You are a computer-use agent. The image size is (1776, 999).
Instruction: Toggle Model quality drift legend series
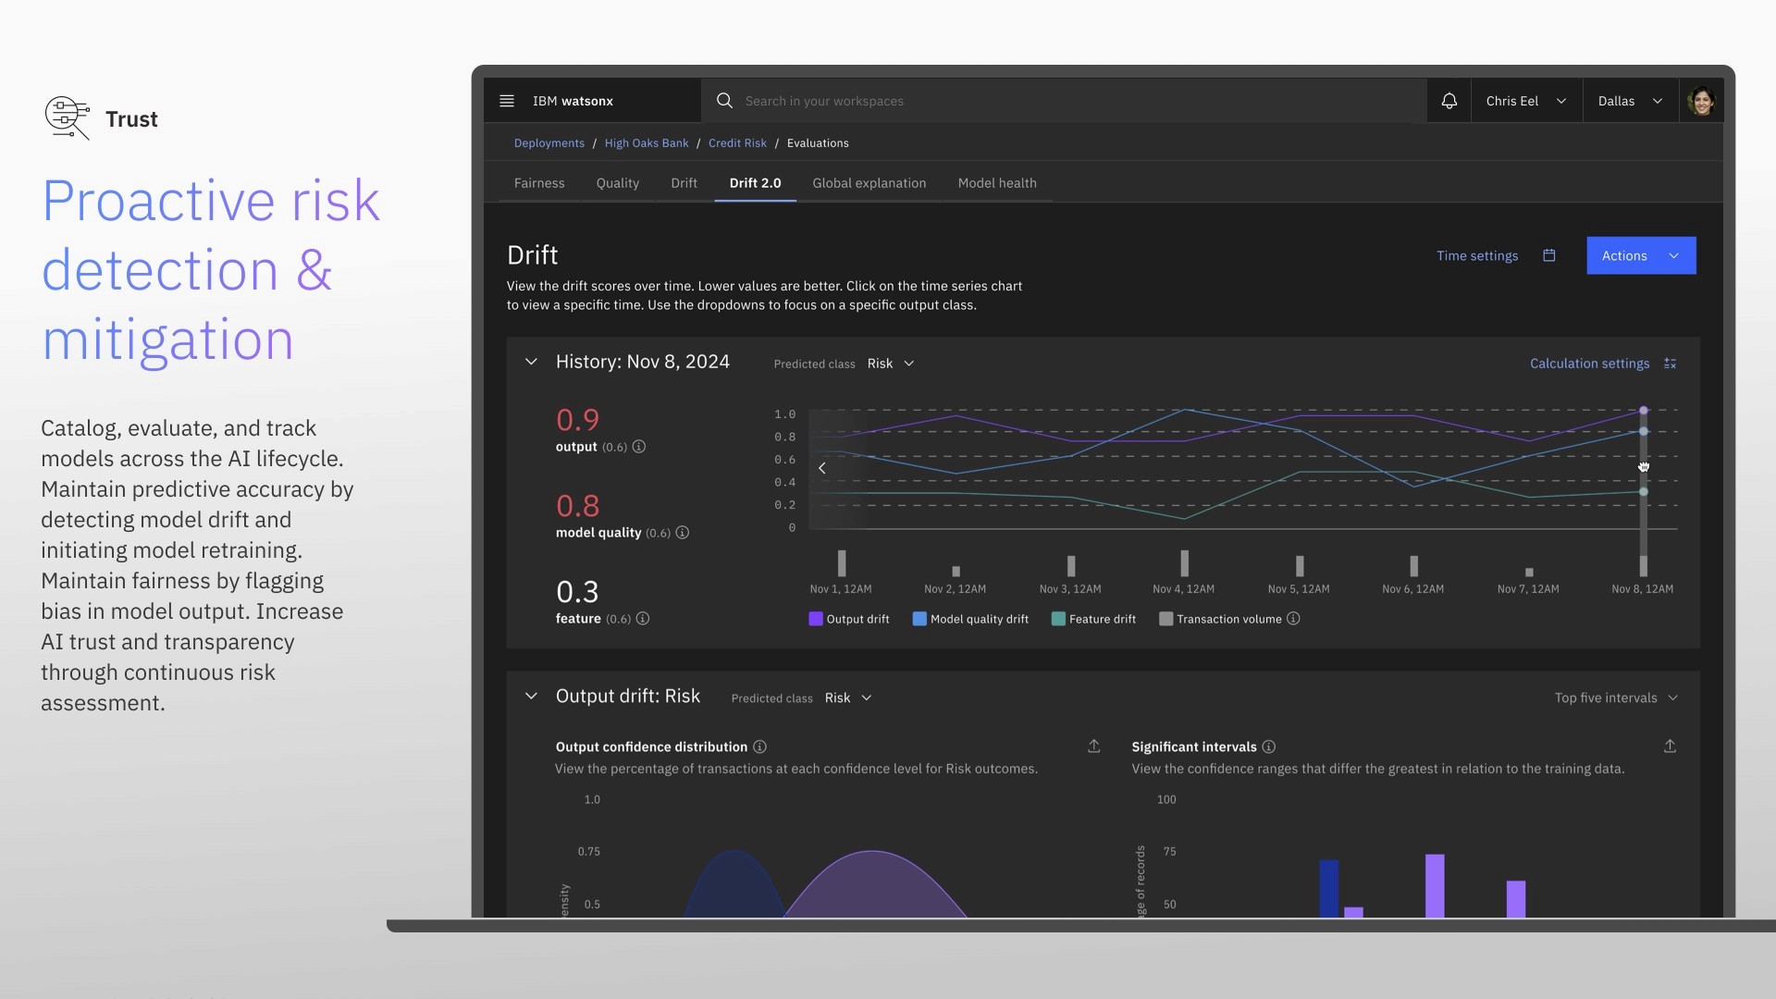[969, 619]
